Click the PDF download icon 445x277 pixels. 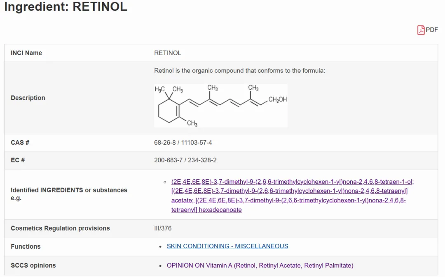421,30
